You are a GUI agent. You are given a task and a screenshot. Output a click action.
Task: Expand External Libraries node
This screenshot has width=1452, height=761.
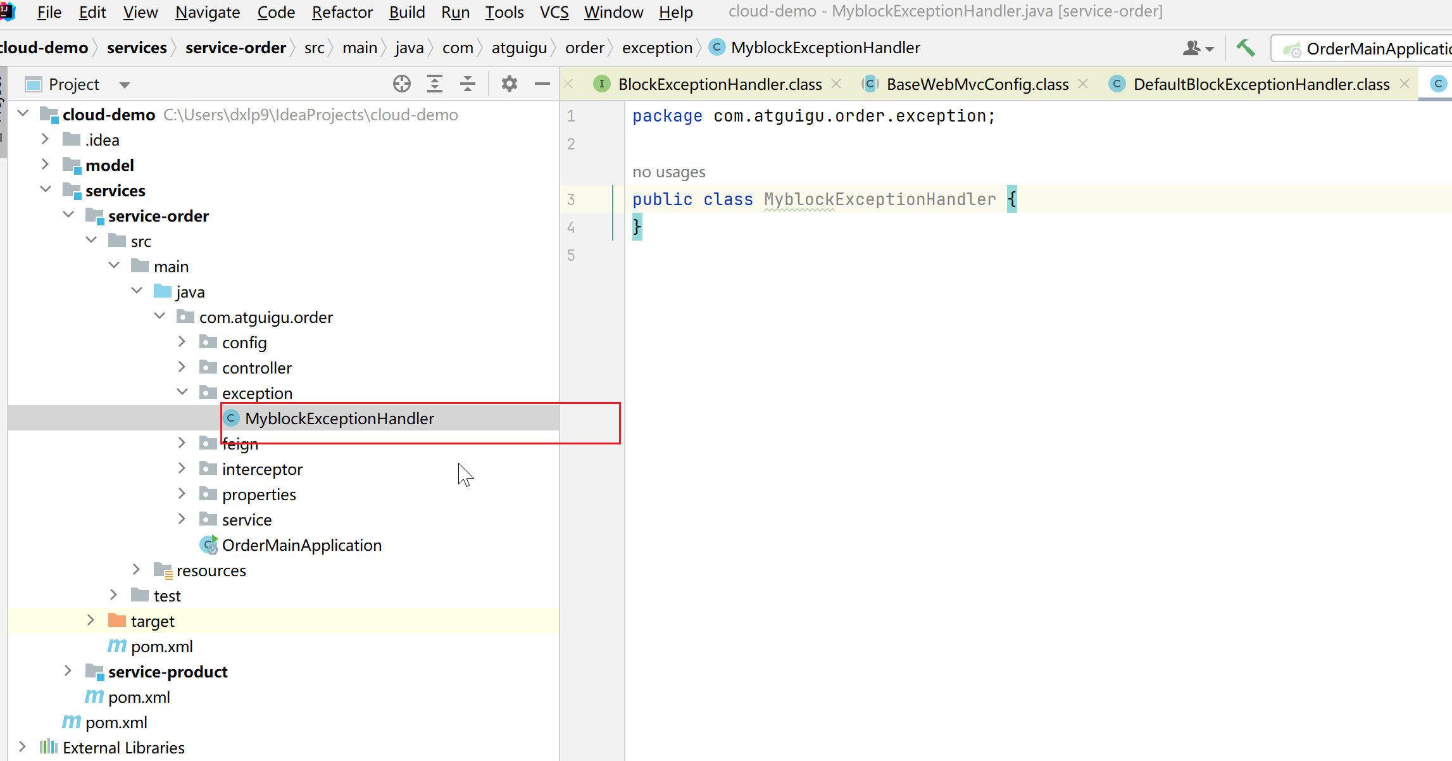[x=23, y=747]
